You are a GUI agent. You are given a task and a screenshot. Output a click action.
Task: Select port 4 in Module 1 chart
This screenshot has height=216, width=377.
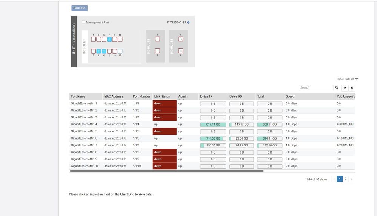pos(98,51)
